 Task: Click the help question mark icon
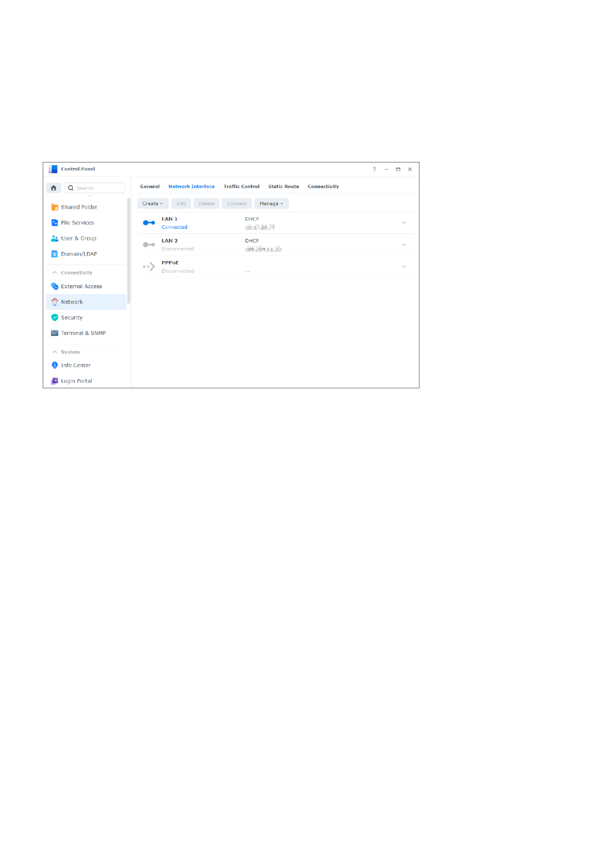pyautogui.click(x=374, y=170)
